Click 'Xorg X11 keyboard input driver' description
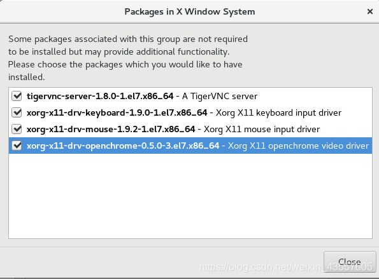379x279 pixels. click(278, 113)
